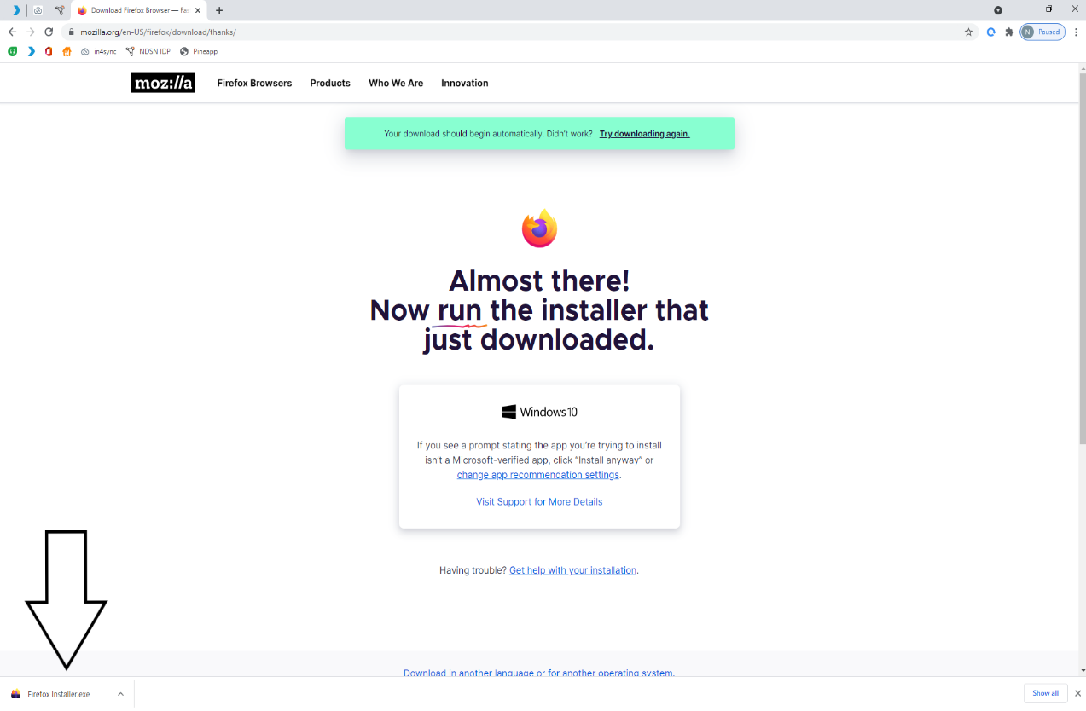Open change app recommendation settings link
Image resolution: width=1086 pixels, height=711 pixels.
(x=538, y=475)
